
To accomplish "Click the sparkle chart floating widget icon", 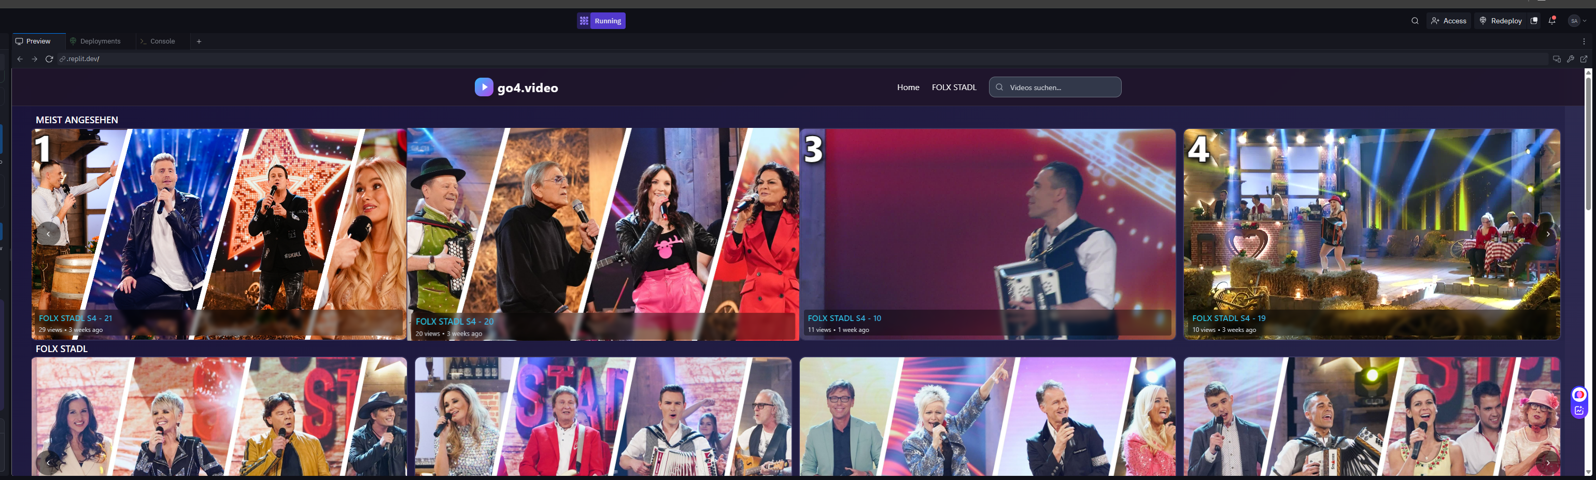I will [x=1579, y=410].
